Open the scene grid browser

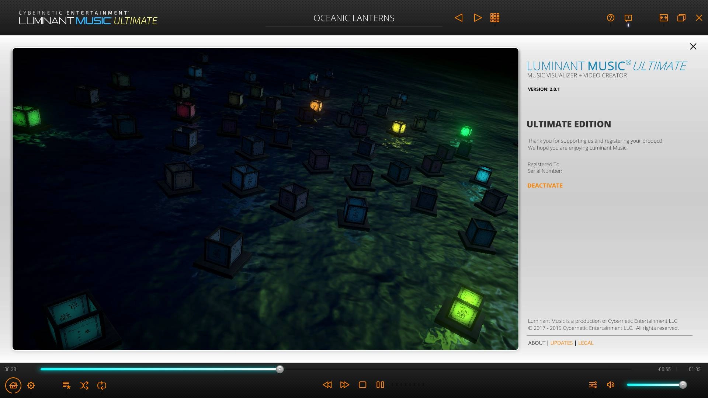(495, 18)
